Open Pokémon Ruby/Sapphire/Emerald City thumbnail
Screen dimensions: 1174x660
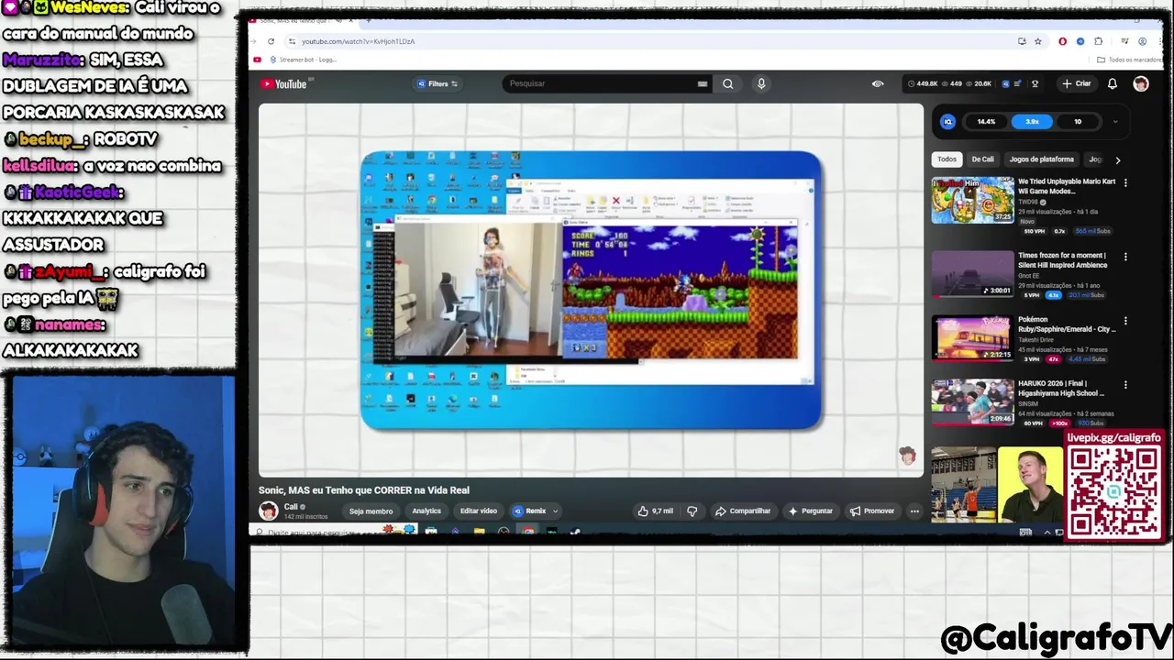point(972,338)
